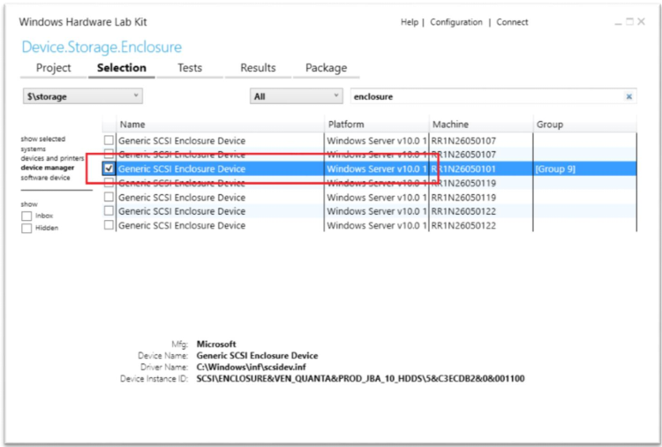Click machine name RR1N26050101

tap(463, 169)
